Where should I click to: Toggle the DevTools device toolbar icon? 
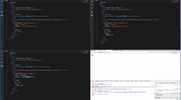coord(93,81)
